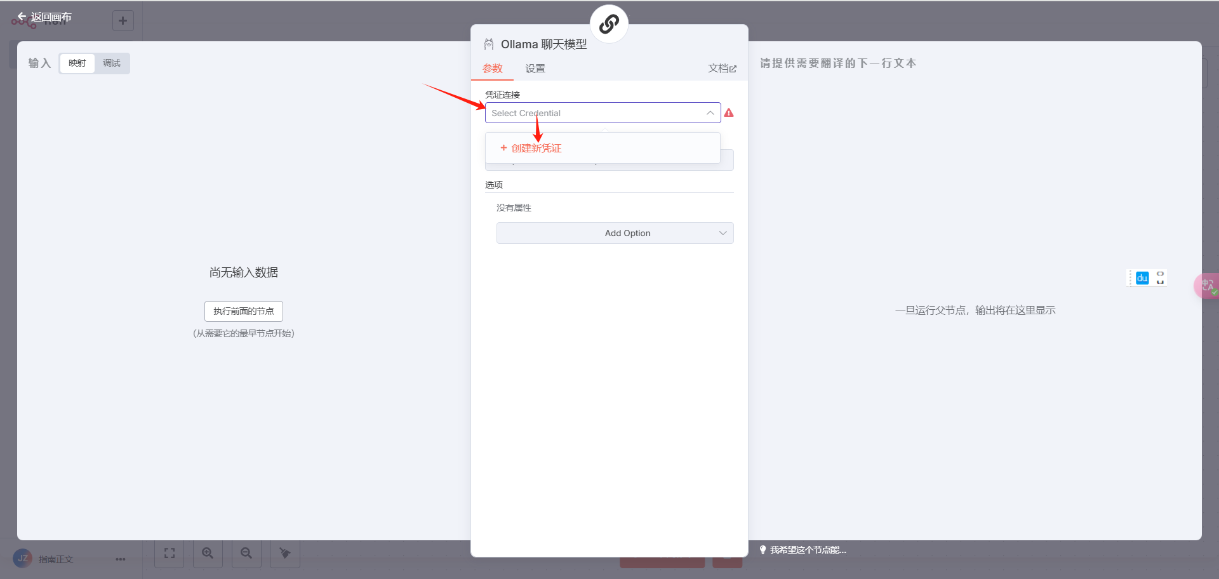
Task: Click the 没有属性 label
Action: coord(514,208)
